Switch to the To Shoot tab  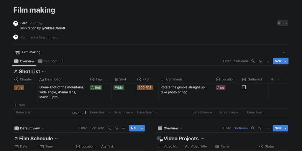click(48, 61)
